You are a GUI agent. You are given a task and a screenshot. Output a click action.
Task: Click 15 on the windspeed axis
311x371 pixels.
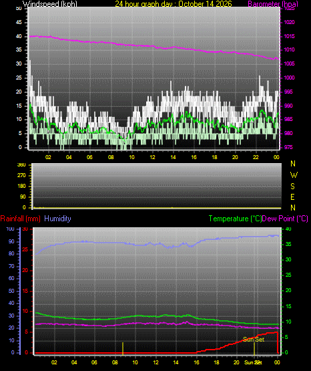(x=19, y=106)
